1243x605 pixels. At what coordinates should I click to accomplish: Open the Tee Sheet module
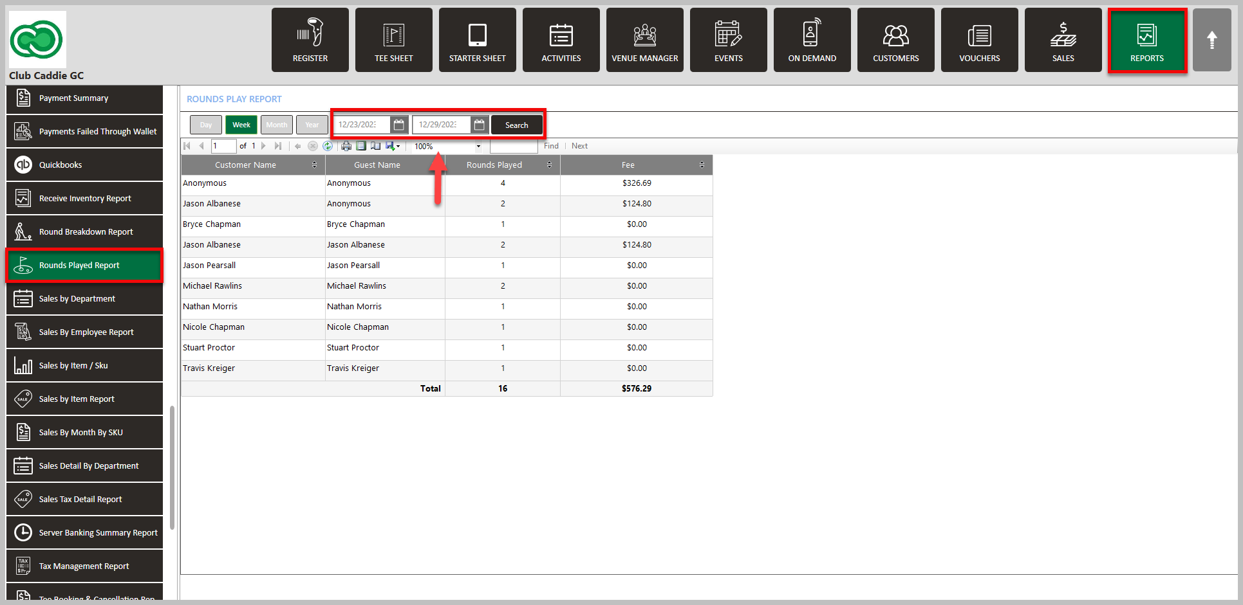click(394, 40)
